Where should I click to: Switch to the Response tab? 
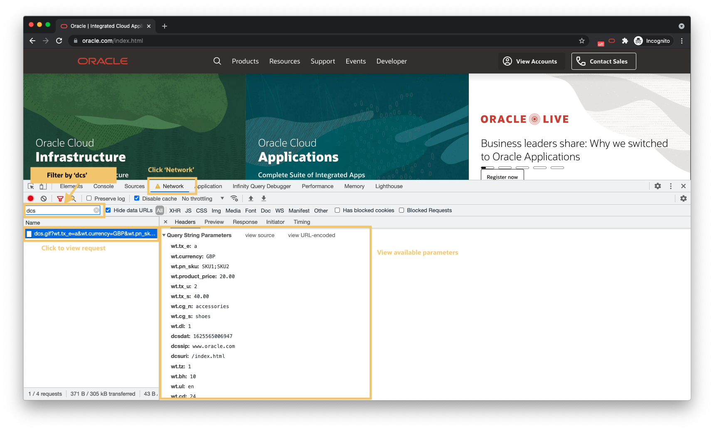[x=245, y=222]
